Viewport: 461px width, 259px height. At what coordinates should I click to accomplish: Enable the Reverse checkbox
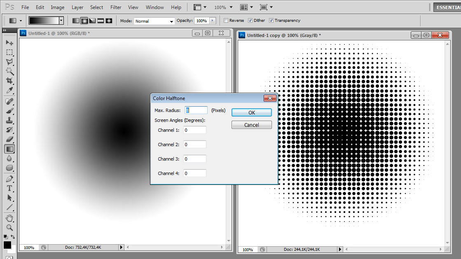pyautogui.click(x=226, y=20)
